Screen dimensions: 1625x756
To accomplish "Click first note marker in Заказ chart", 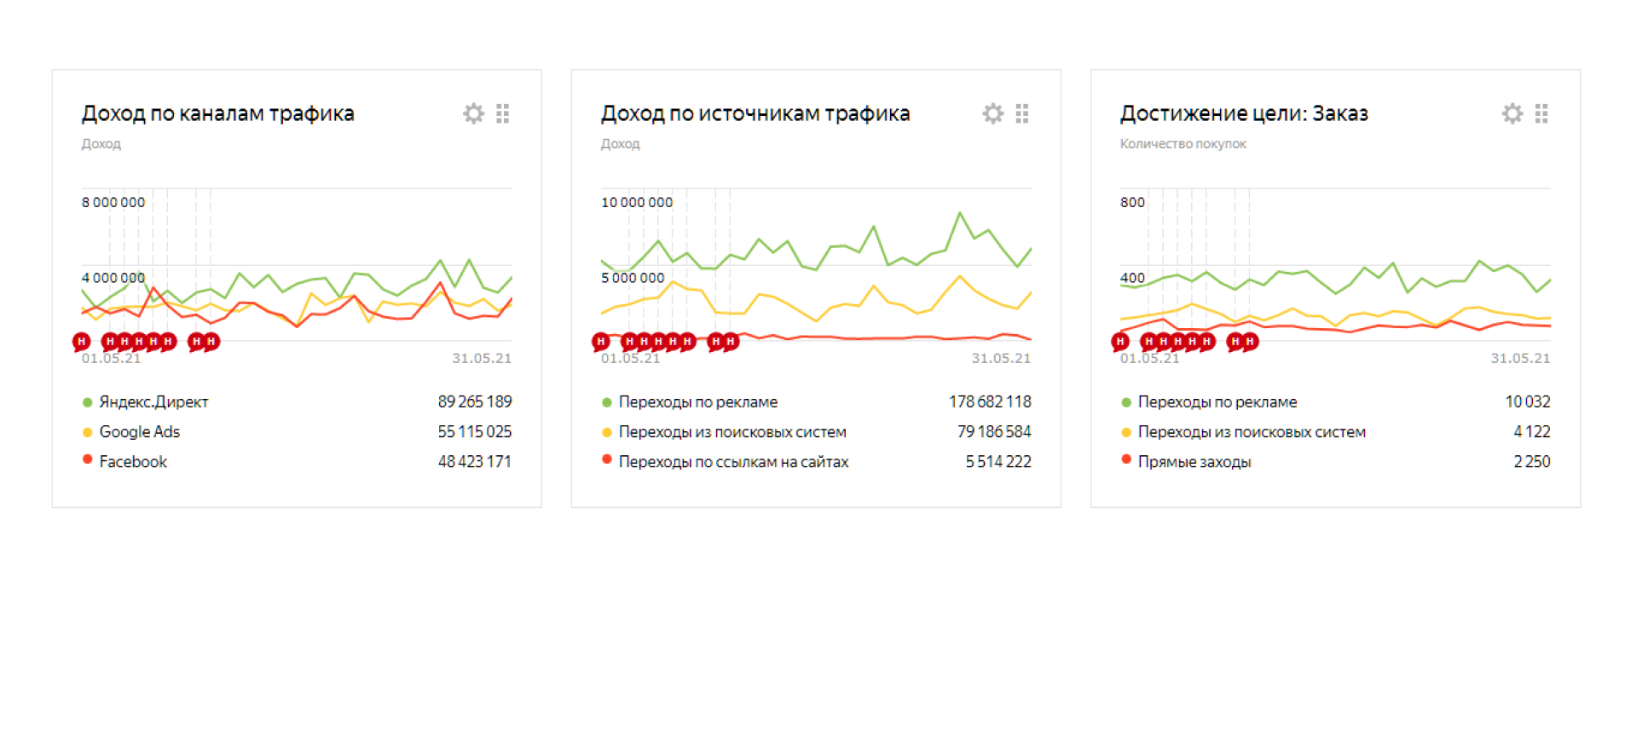I will 1120,342.
